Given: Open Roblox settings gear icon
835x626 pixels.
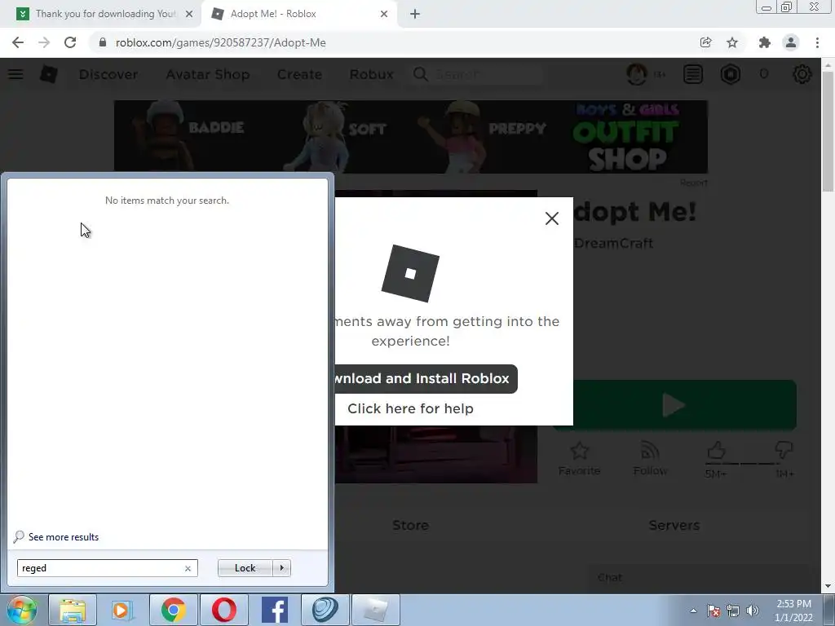Looking at the screenshot, I should click(x=802, y=74).
